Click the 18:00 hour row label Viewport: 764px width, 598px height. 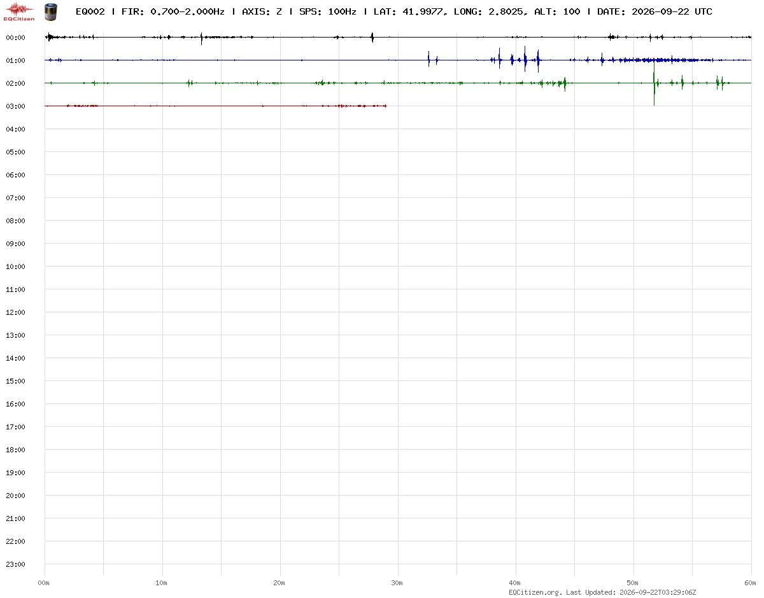[15, 450]
